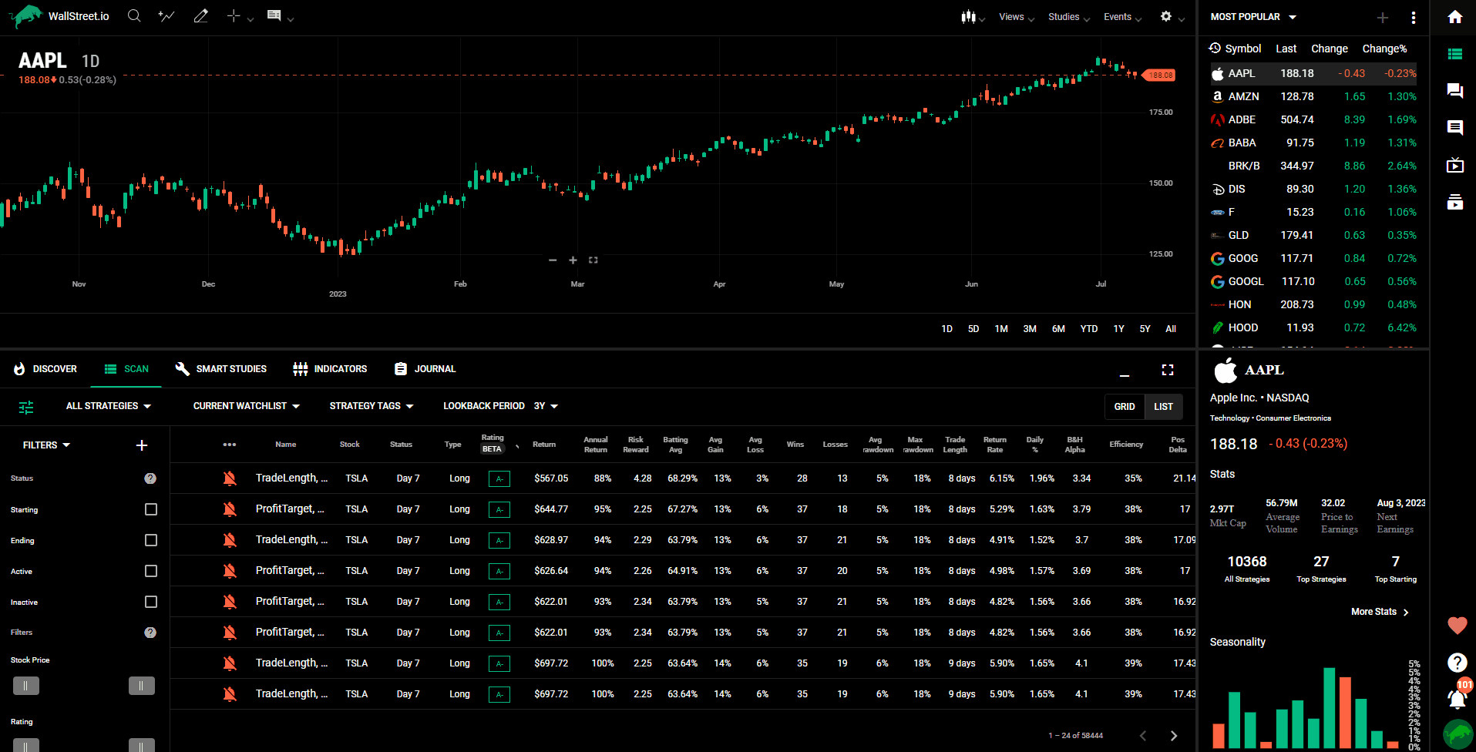This screenshot has height=752, width=1476.
Task: Select the HOOD row in watchlist
Action: point(1313,327)
